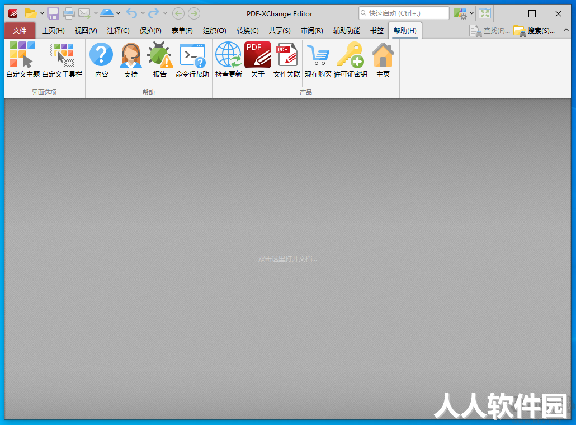
Task: Click the 搜索(S)... search button
Action: (535, 31)
